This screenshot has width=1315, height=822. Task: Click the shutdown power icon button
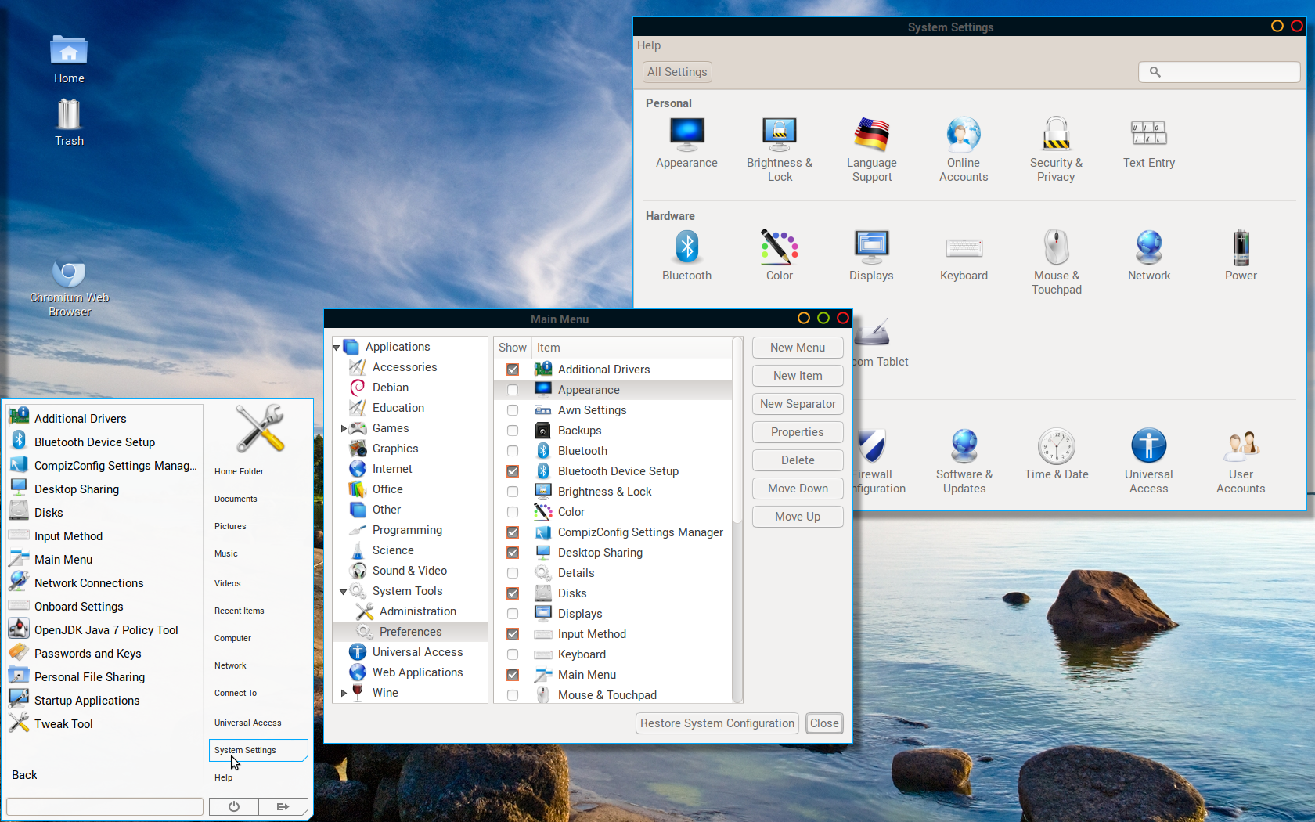click(x=234, y=806)
